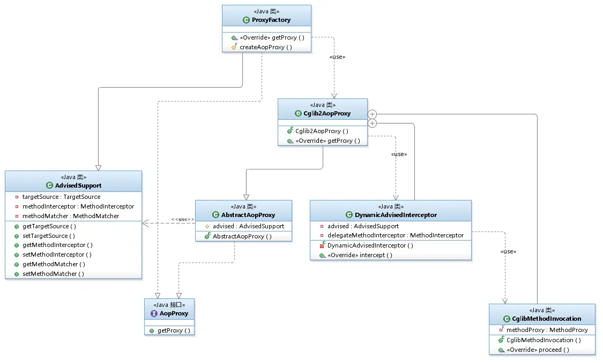Image resolution: width=603 pixels, height=363 pixels.
Task: Select 'delegateMethodInterceptor : MethodInterceptor' text
Action: (x=396, y=235)
